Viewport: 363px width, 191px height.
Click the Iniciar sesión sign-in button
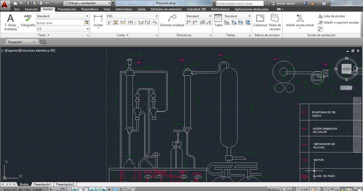[x=283, y=3]
